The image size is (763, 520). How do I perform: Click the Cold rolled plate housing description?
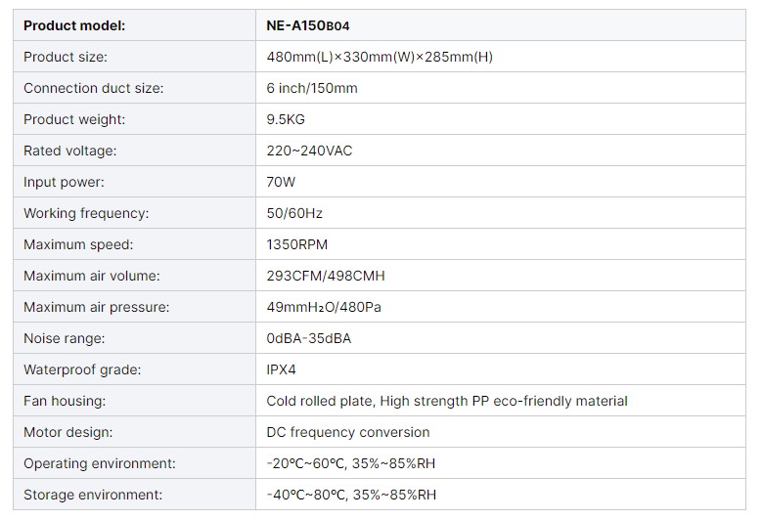(x=447, y=401)
